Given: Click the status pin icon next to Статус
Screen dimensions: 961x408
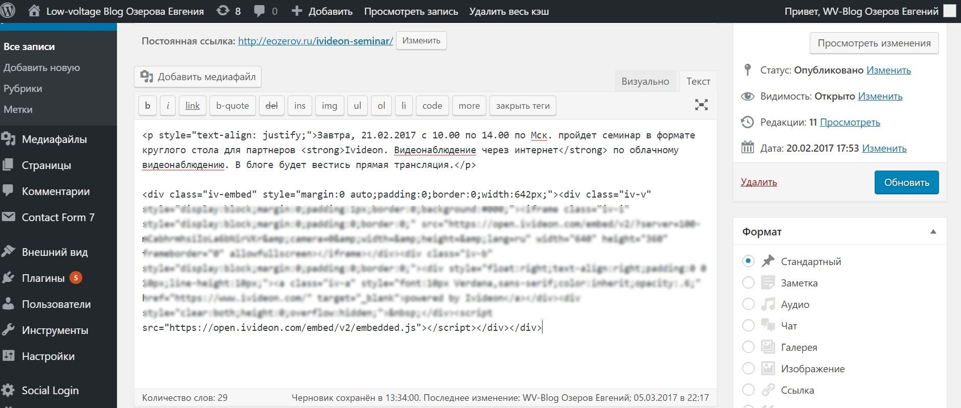Looking at the screenshot, I should (x=748, y=70).
